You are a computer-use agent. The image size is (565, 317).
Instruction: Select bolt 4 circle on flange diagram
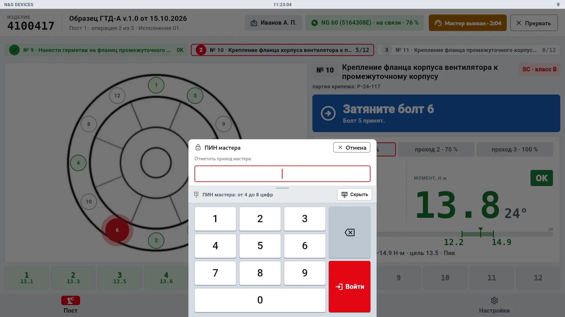pyautogui.click(x=78, y=163)
